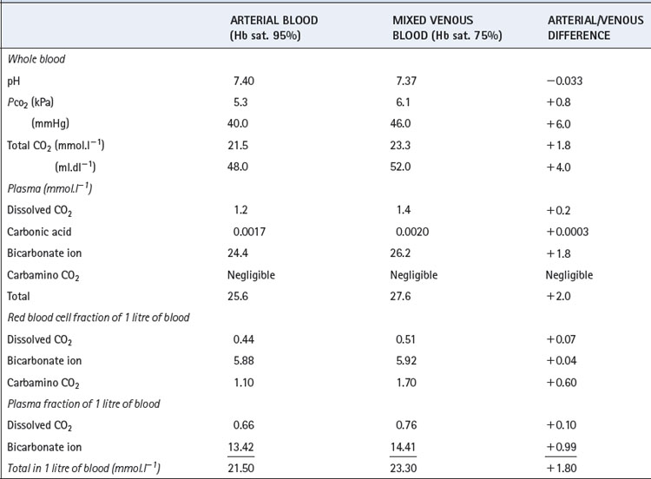This screenshot has height=479, width=651.
Task: Select the "ARTERIAL/VENOUS DIFFERENCE" column header
Action: [x=591, y=28]
